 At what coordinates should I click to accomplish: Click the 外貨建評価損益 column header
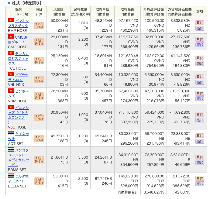pos(180,12)
